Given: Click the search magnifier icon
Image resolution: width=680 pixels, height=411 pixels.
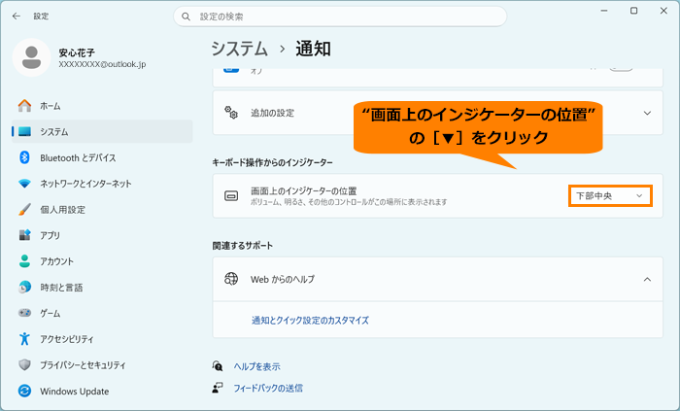Looking at the screenshot, I should (x=187, y=17).
